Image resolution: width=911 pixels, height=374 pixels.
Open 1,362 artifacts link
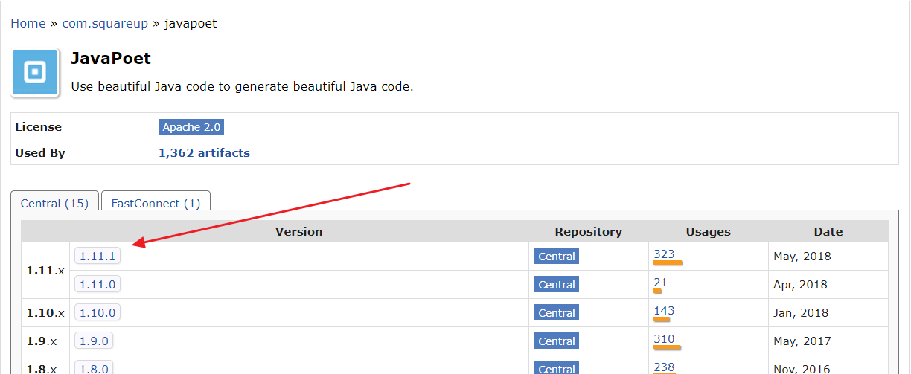point(204,152)
